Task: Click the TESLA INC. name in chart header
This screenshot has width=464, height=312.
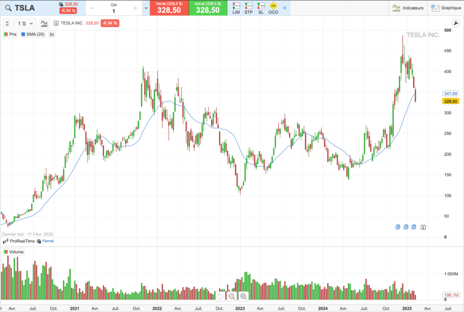Action: point(72,23)
